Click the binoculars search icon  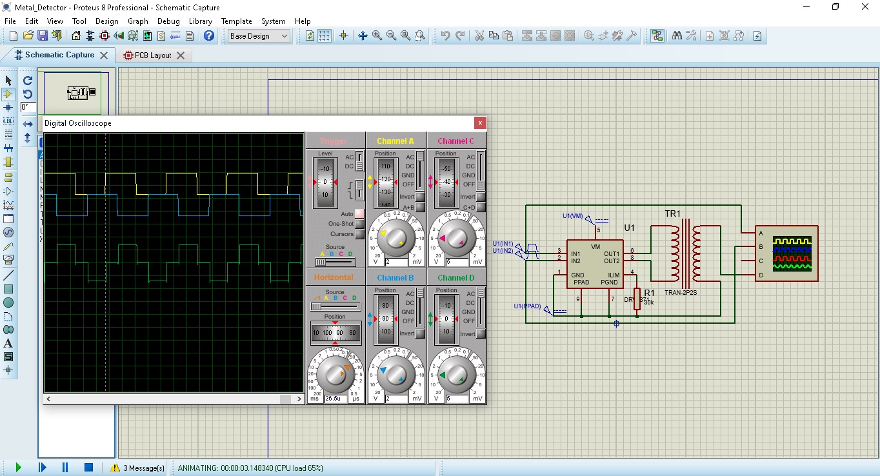677,36
